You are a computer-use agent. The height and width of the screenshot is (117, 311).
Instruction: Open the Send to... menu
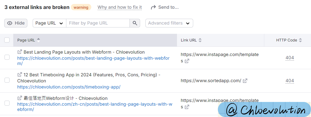click(165, 7)
